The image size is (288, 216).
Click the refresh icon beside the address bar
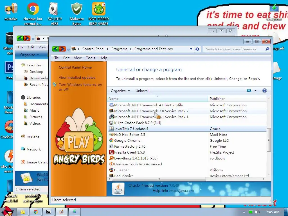tap(197, 49)
